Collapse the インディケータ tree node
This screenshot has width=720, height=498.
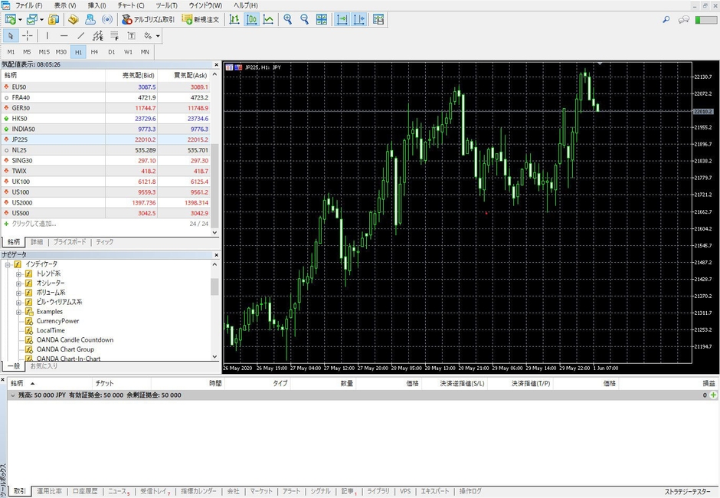[7, 264]
